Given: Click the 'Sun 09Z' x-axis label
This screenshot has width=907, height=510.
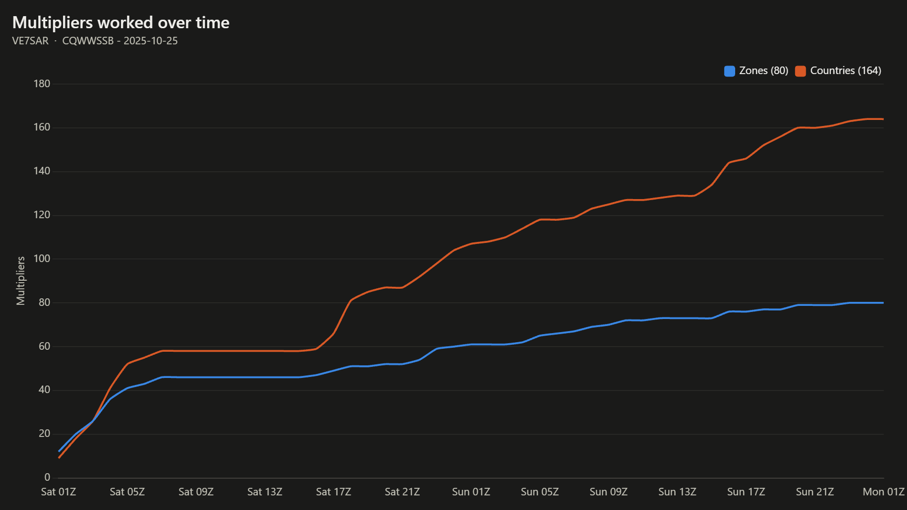Looking at the screenshot, I should pyautogui.click(x=609, y=492).
